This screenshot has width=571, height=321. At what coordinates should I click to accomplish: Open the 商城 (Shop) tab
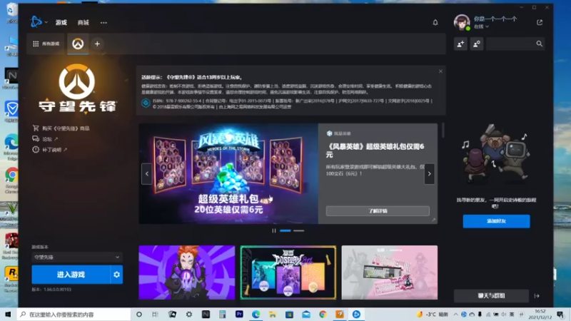click(83, 23)
